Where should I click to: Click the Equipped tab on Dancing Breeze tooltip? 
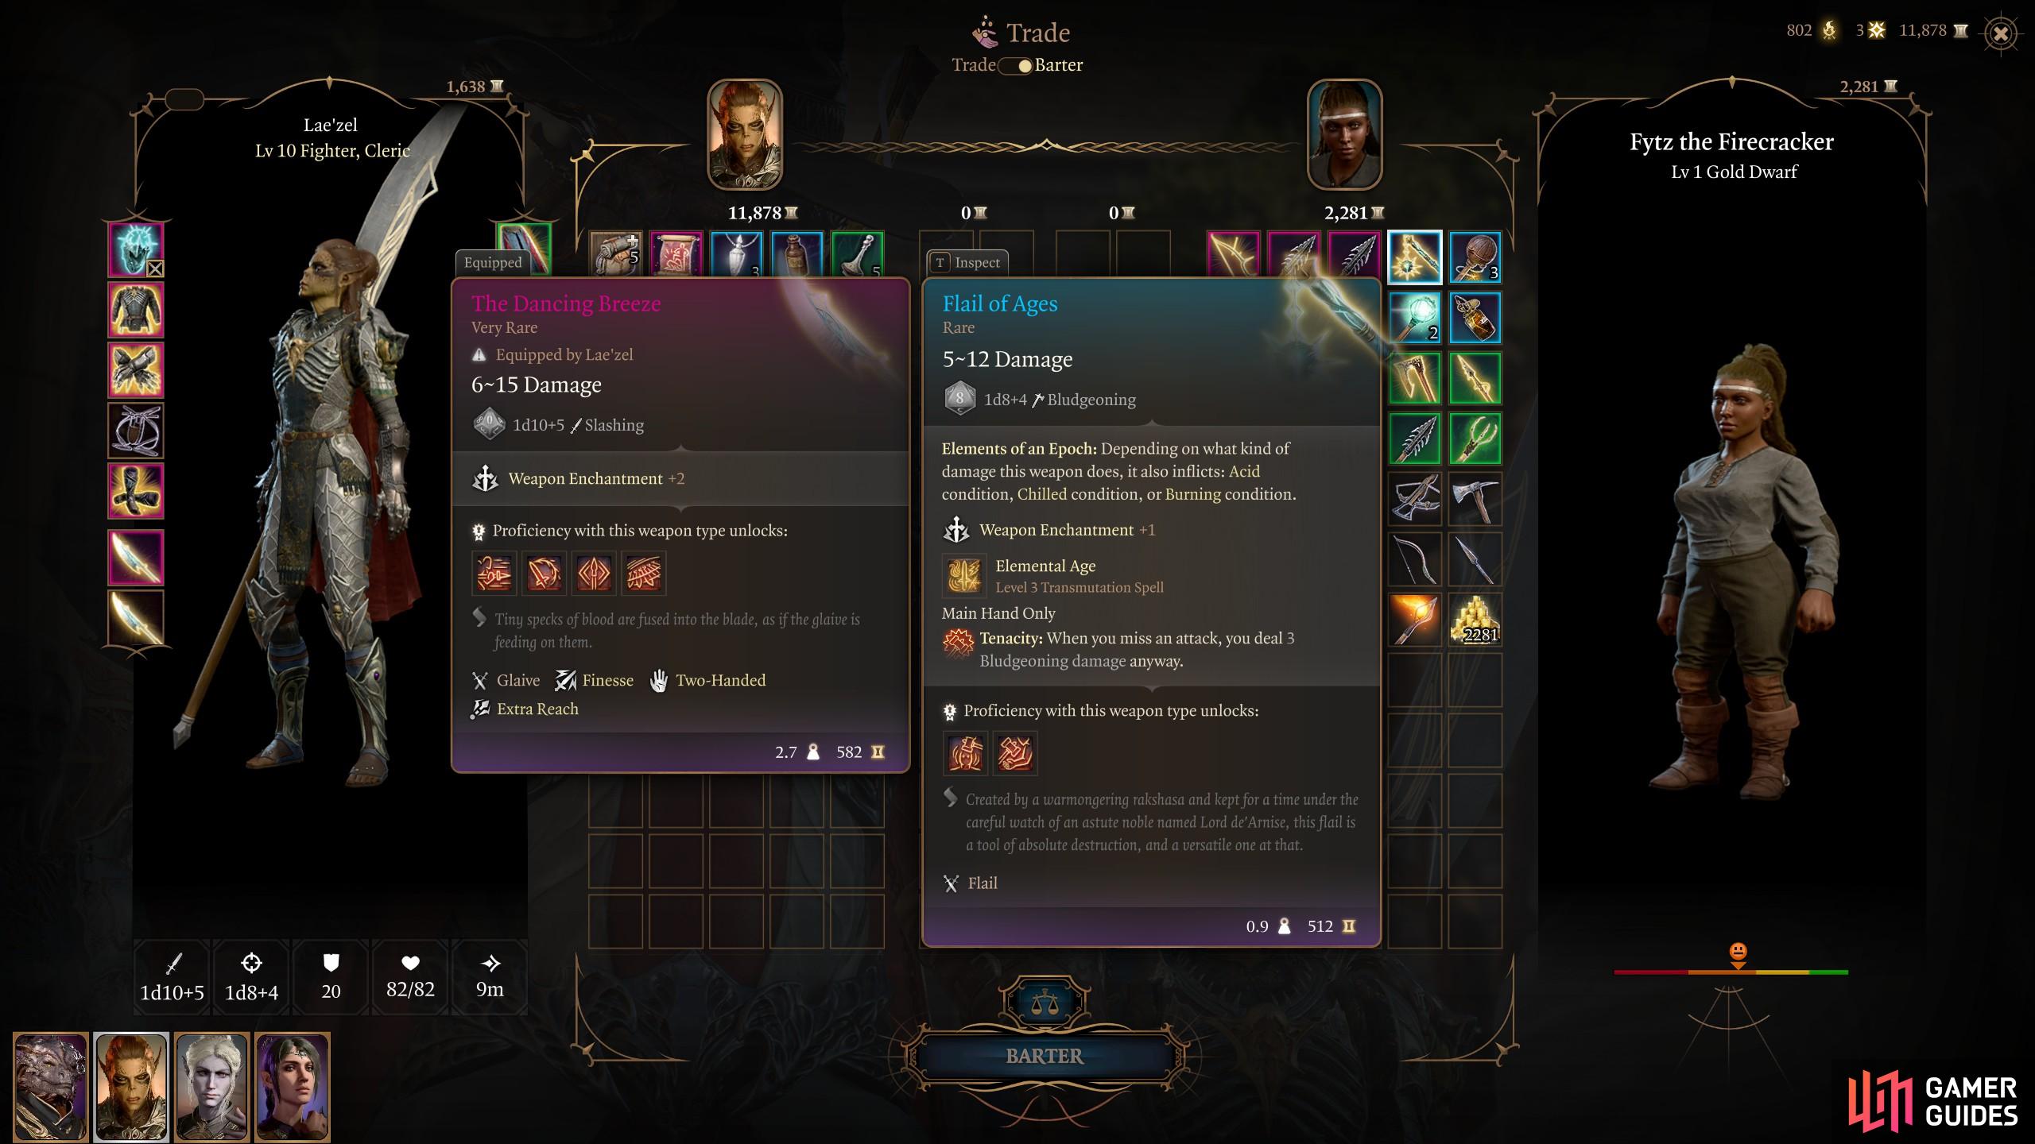pyautogui.click(x=493, y=263)
